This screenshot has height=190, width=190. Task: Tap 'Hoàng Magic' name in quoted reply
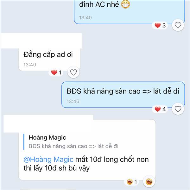[47, 137]
